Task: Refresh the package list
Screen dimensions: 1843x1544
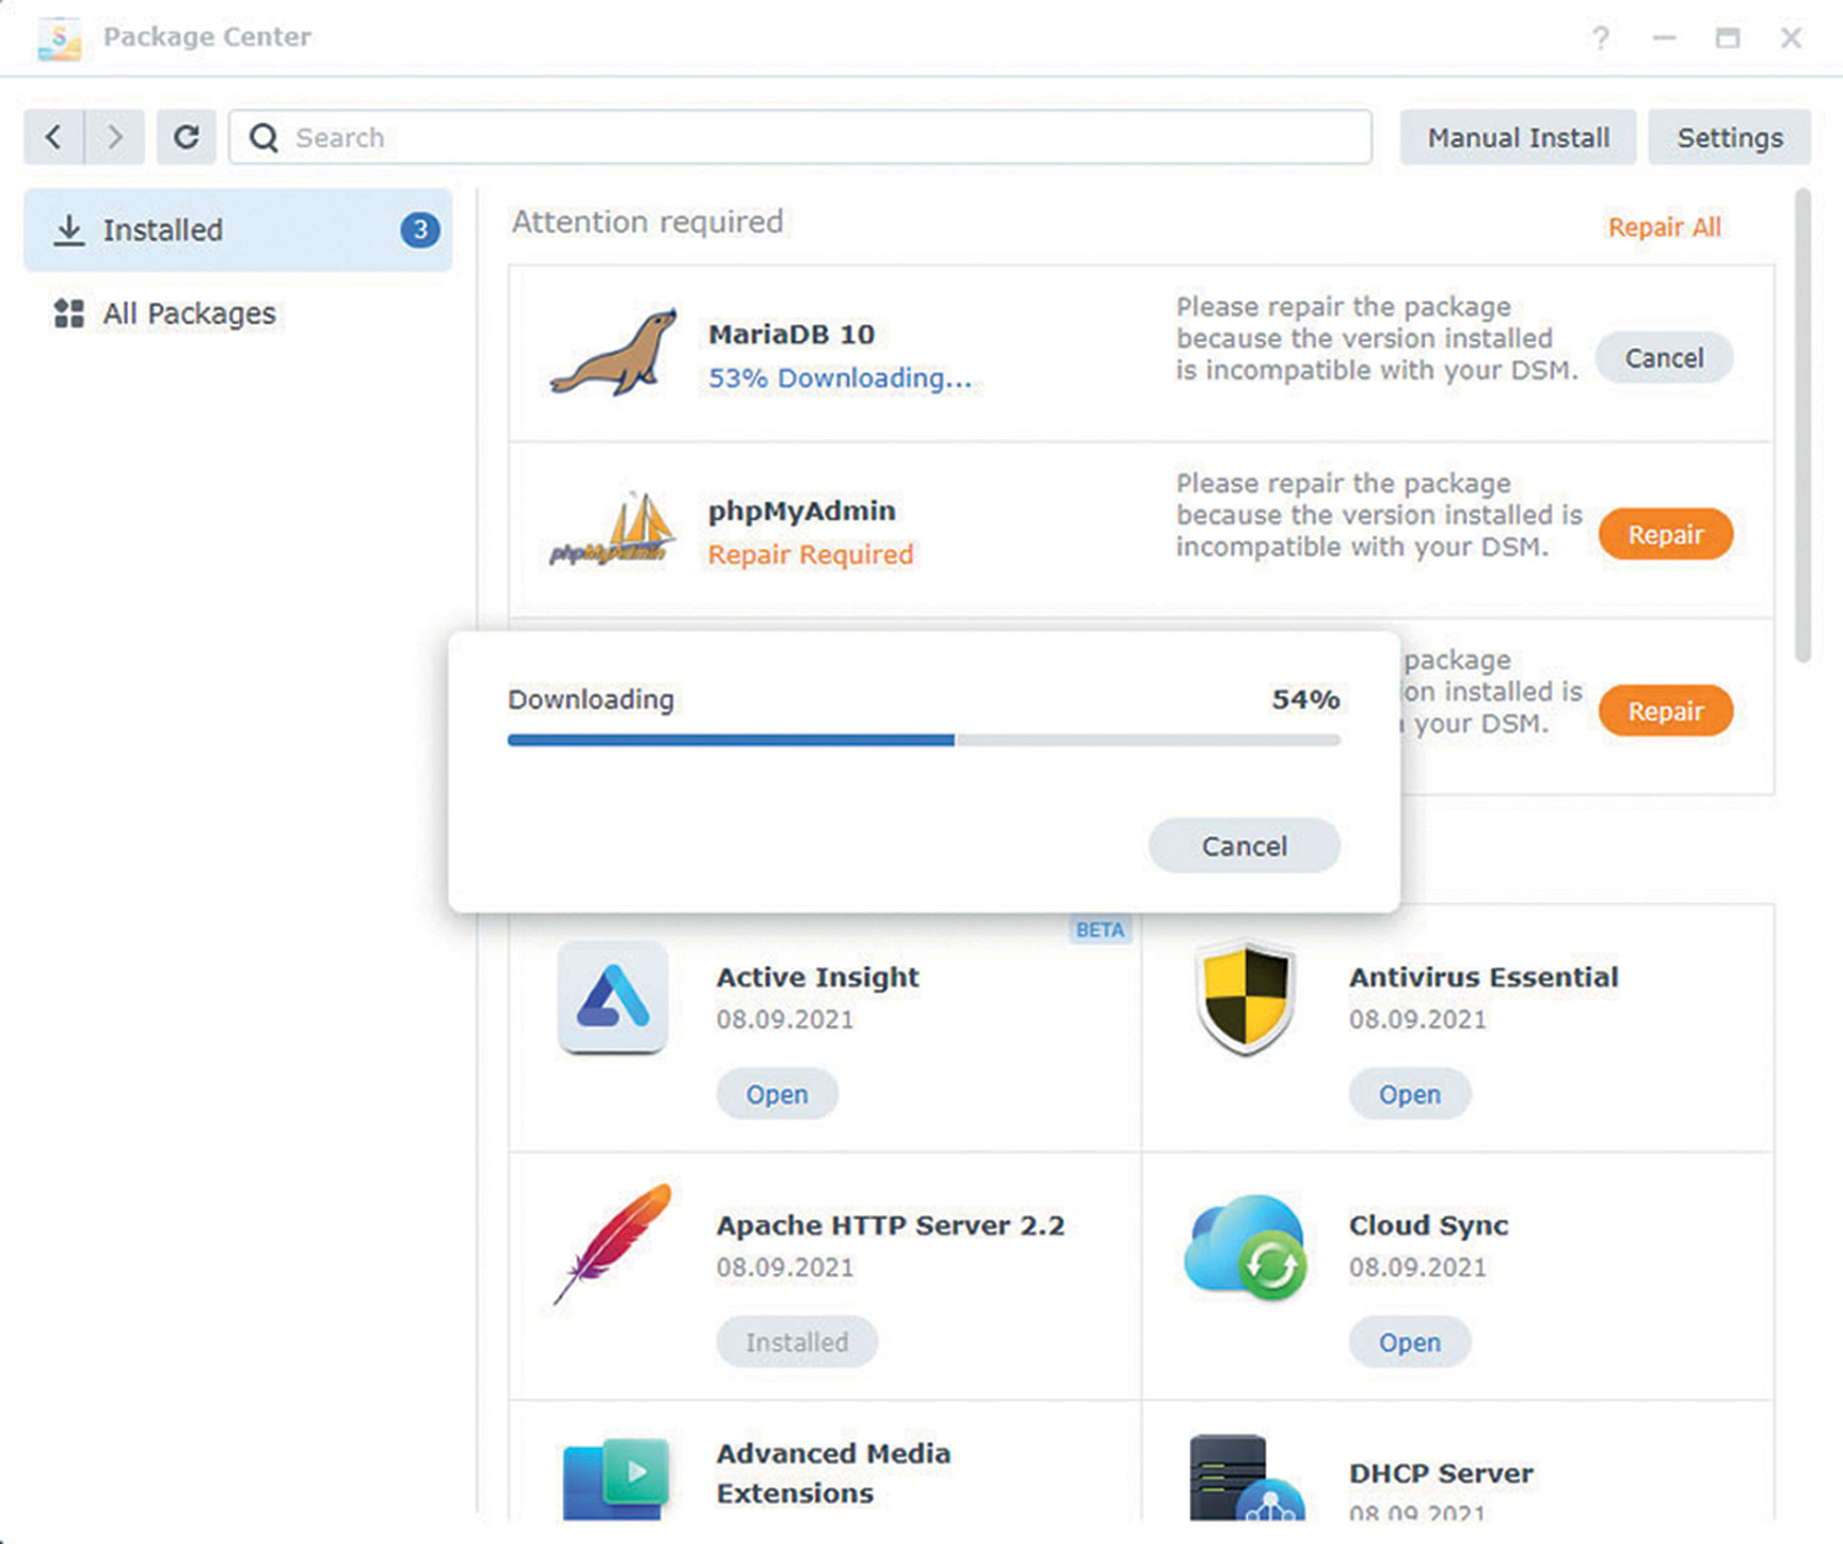Action: tap(186, 137)
